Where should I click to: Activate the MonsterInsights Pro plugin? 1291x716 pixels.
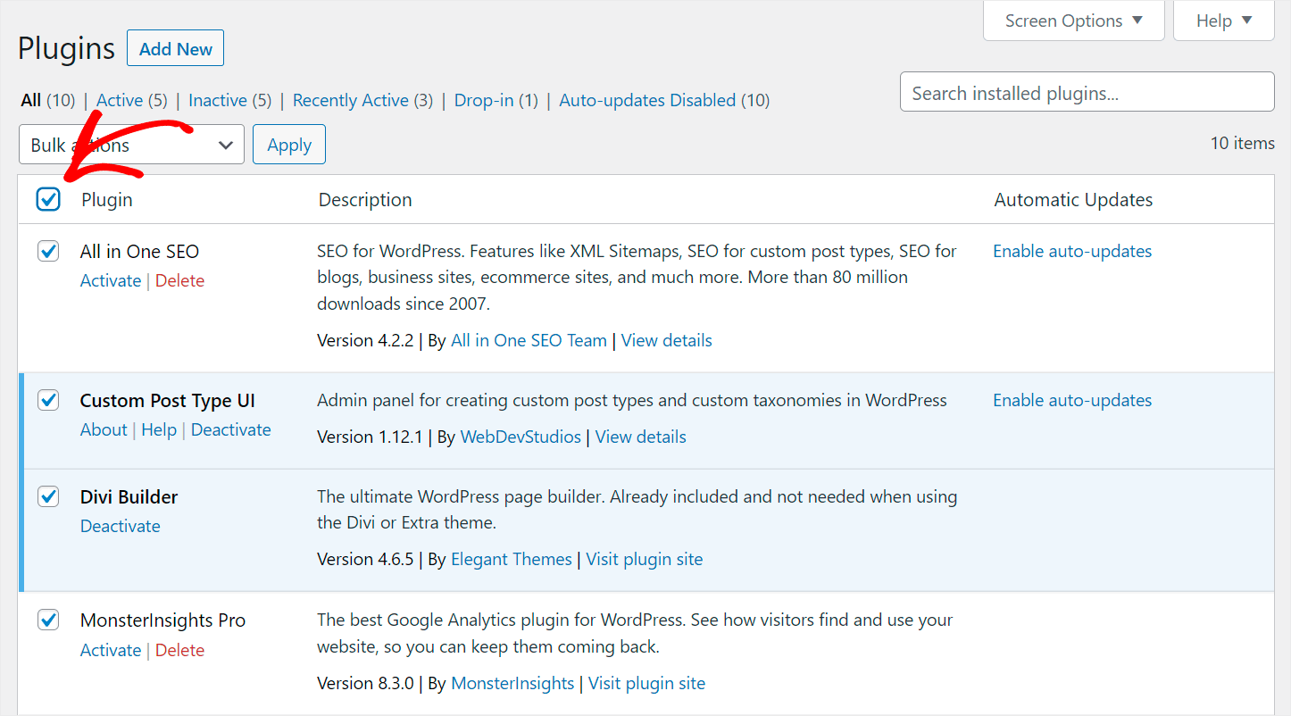[111, 650]
